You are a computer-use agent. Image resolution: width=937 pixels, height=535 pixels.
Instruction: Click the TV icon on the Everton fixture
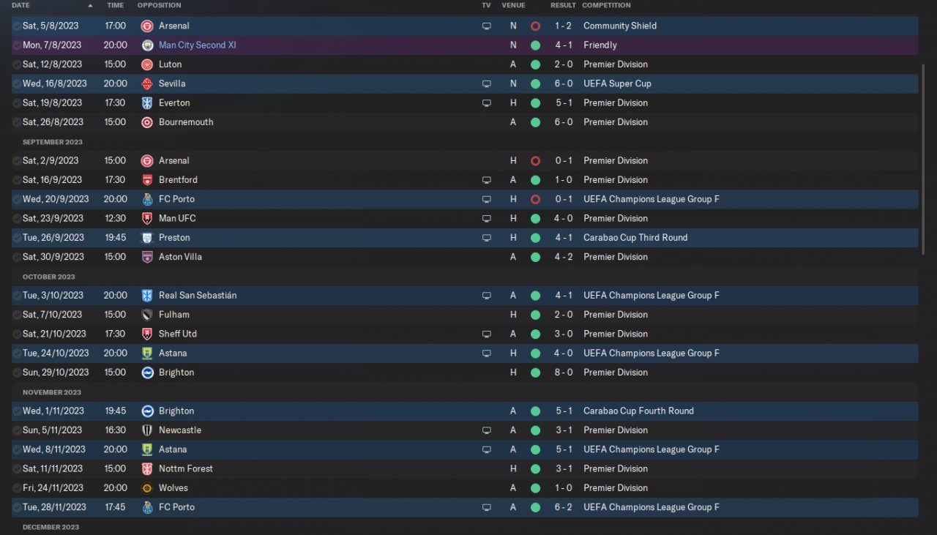point(487,103)
